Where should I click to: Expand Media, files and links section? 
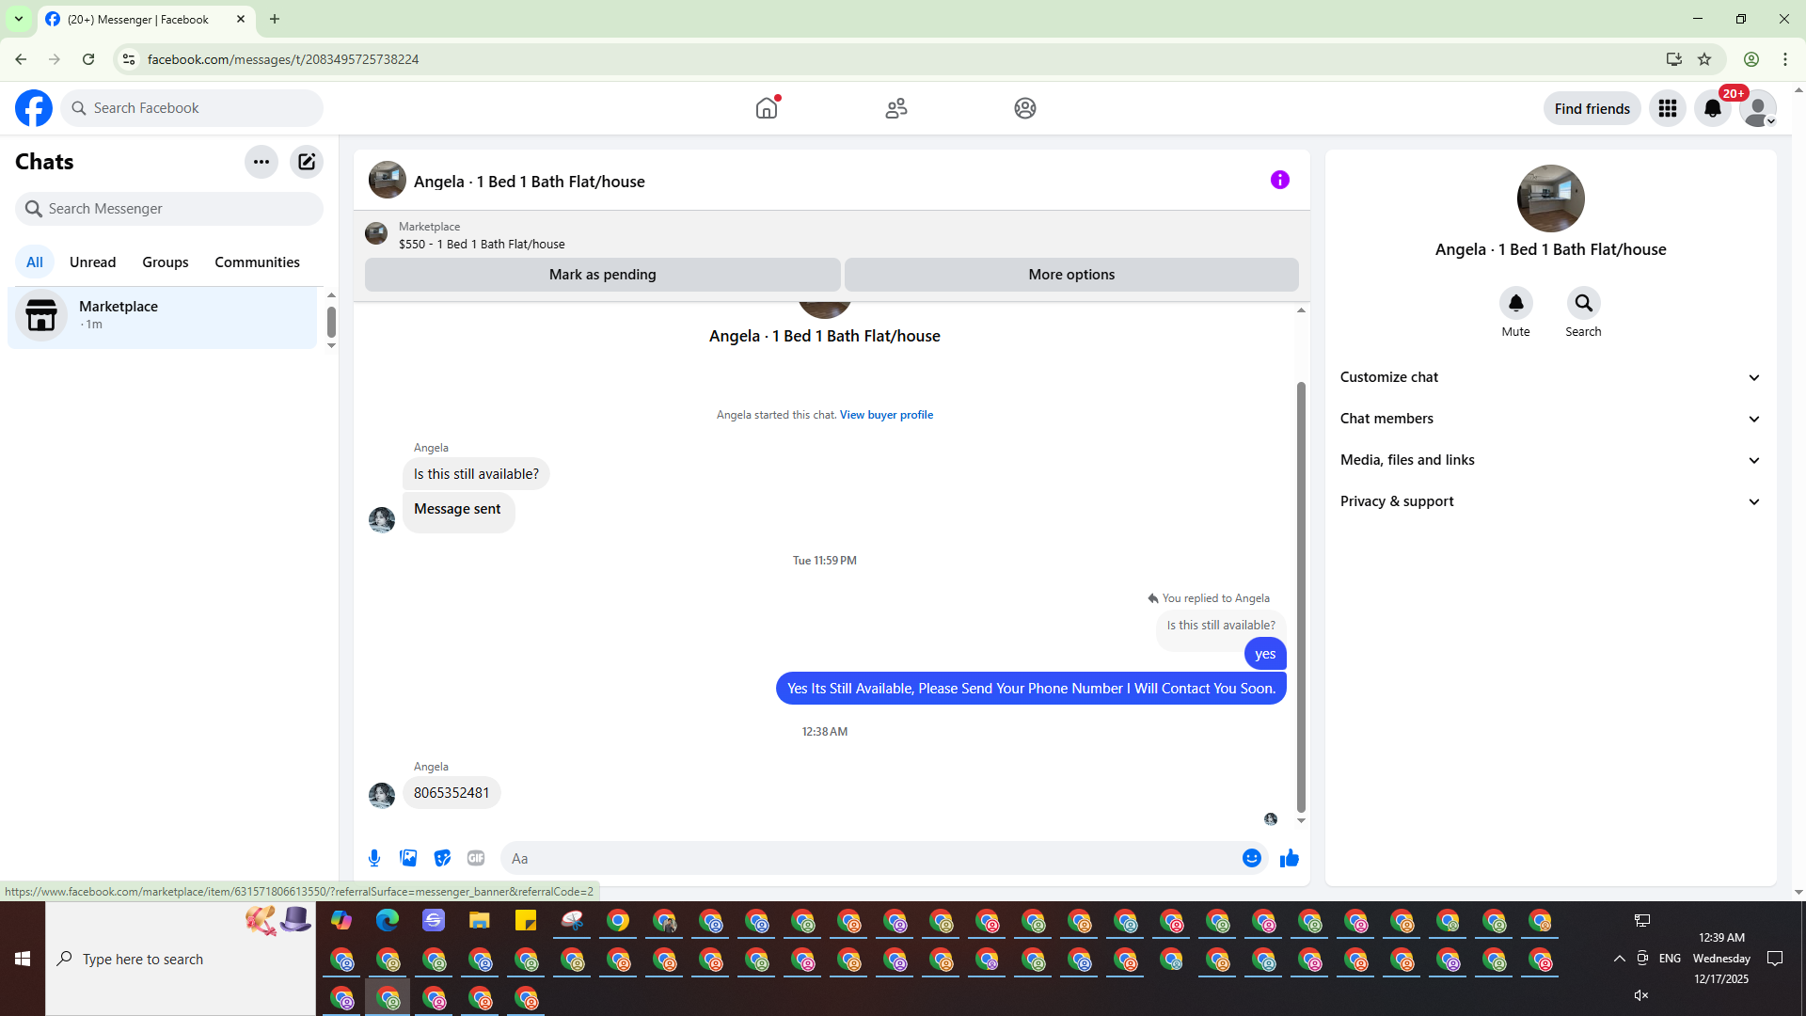coord(1549,460)
